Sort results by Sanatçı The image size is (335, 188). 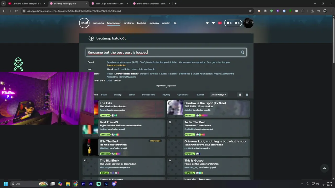coord(118,95)
